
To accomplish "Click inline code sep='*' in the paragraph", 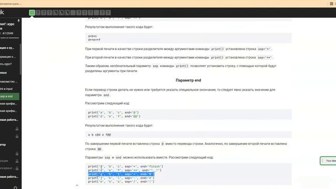I will pos(264,49).
